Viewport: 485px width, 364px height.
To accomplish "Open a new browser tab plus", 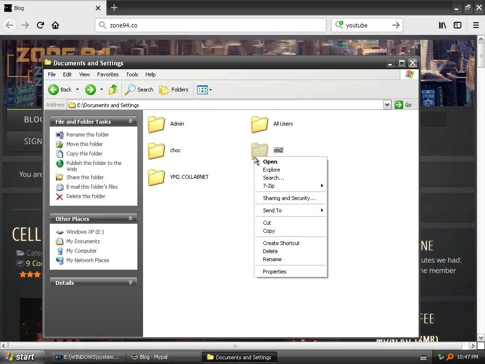I will (114, 8).
